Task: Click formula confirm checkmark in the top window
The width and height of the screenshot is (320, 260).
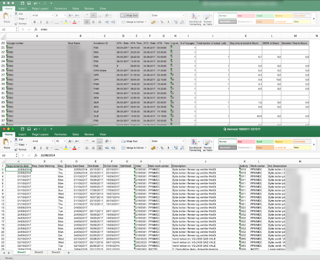Action: click(x=29, y=30)
